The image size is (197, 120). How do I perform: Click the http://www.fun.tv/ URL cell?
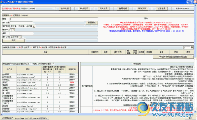tap(29, 106)
